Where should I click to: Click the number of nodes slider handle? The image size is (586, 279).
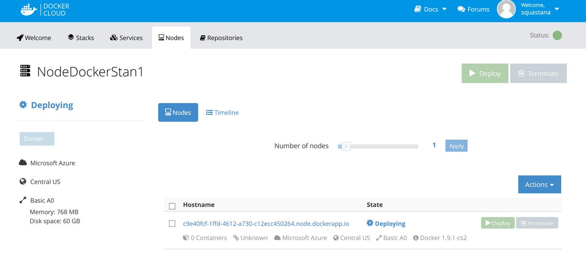point(346,146)
